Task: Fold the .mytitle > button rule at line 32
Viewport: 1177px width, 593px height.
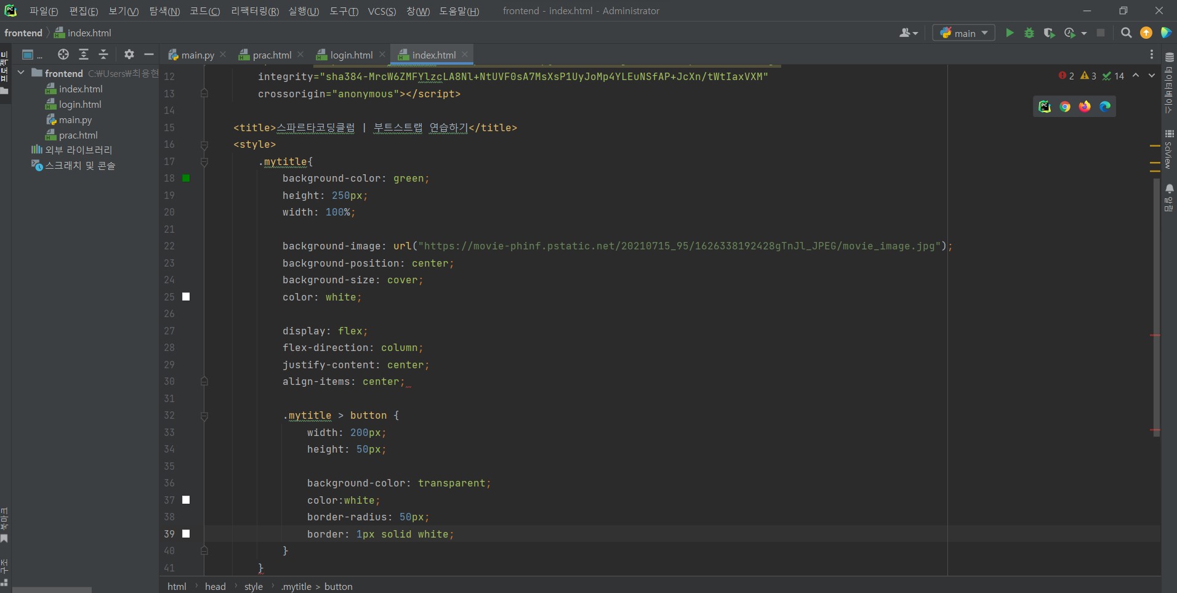Action: pos(204,416)
